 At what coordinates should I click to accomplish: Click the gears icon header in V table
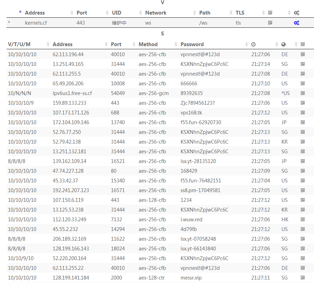coord(296,13)
